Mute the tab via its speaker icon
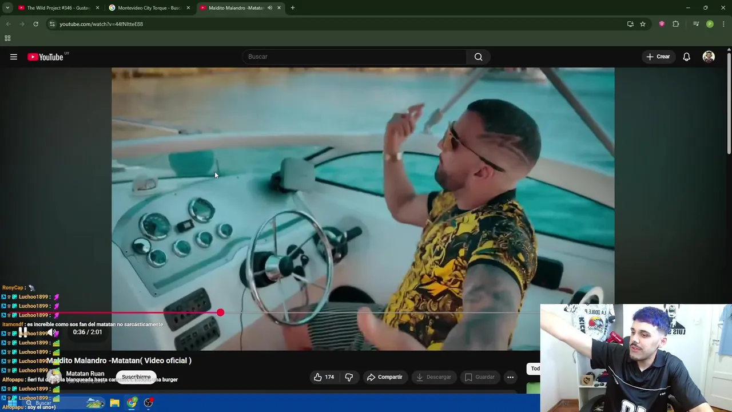This screenshot has width=732, height=412. click(x=269, y=8)
